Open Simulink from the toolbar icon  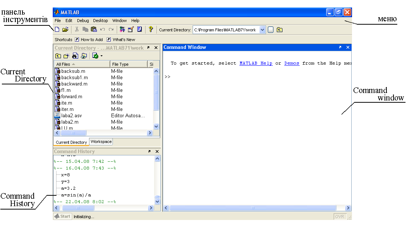pos(122,30)
